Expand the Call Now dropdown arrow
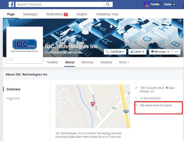 123,52
